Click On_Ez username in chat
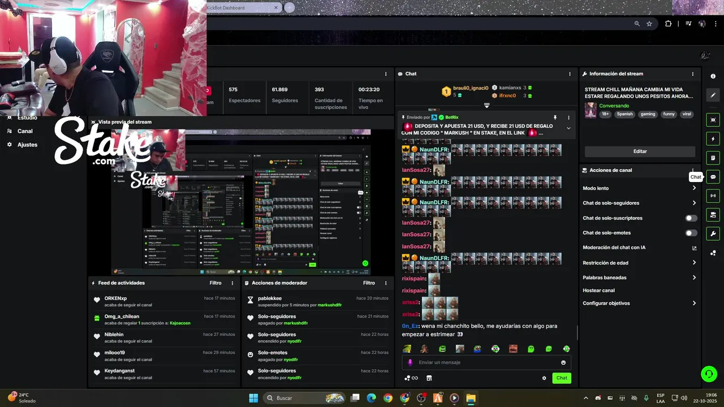This screenshot has height=407, width=724. click(410, 326)
